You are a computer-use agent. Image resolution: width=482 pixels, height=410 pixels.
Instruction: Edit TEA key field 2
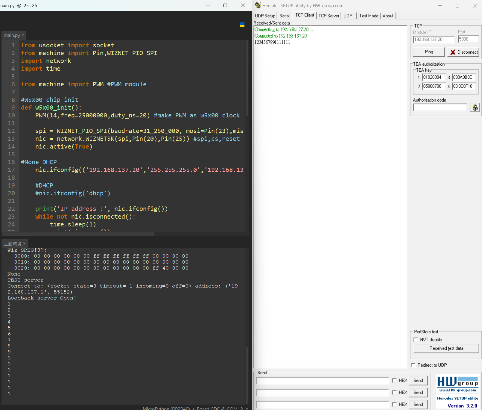click(x=434, y=86)
